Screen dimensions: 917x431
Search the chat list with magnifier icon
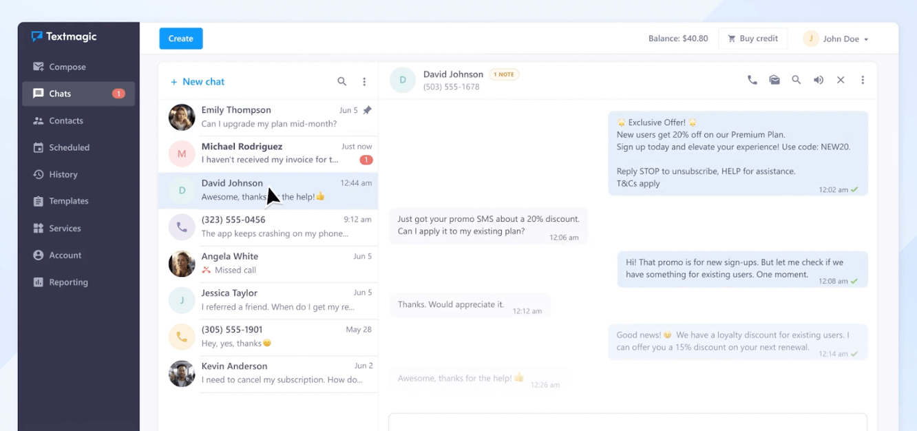[341, 81]
